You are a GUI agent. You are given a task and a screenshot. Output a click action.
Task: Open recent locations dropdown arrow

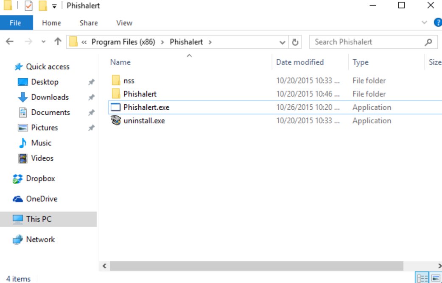(x=43, y=42)
